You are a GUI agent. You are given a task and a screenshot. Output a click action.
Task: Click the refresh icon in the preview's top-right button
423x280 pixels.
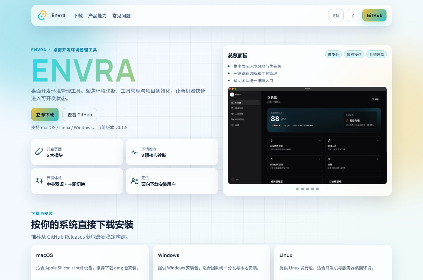372,99
